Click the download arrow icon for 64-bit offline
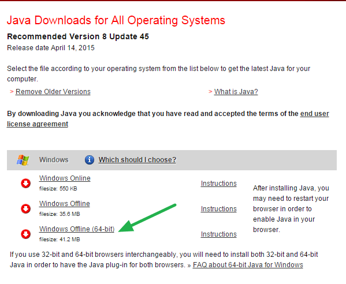 click(25, 234)
